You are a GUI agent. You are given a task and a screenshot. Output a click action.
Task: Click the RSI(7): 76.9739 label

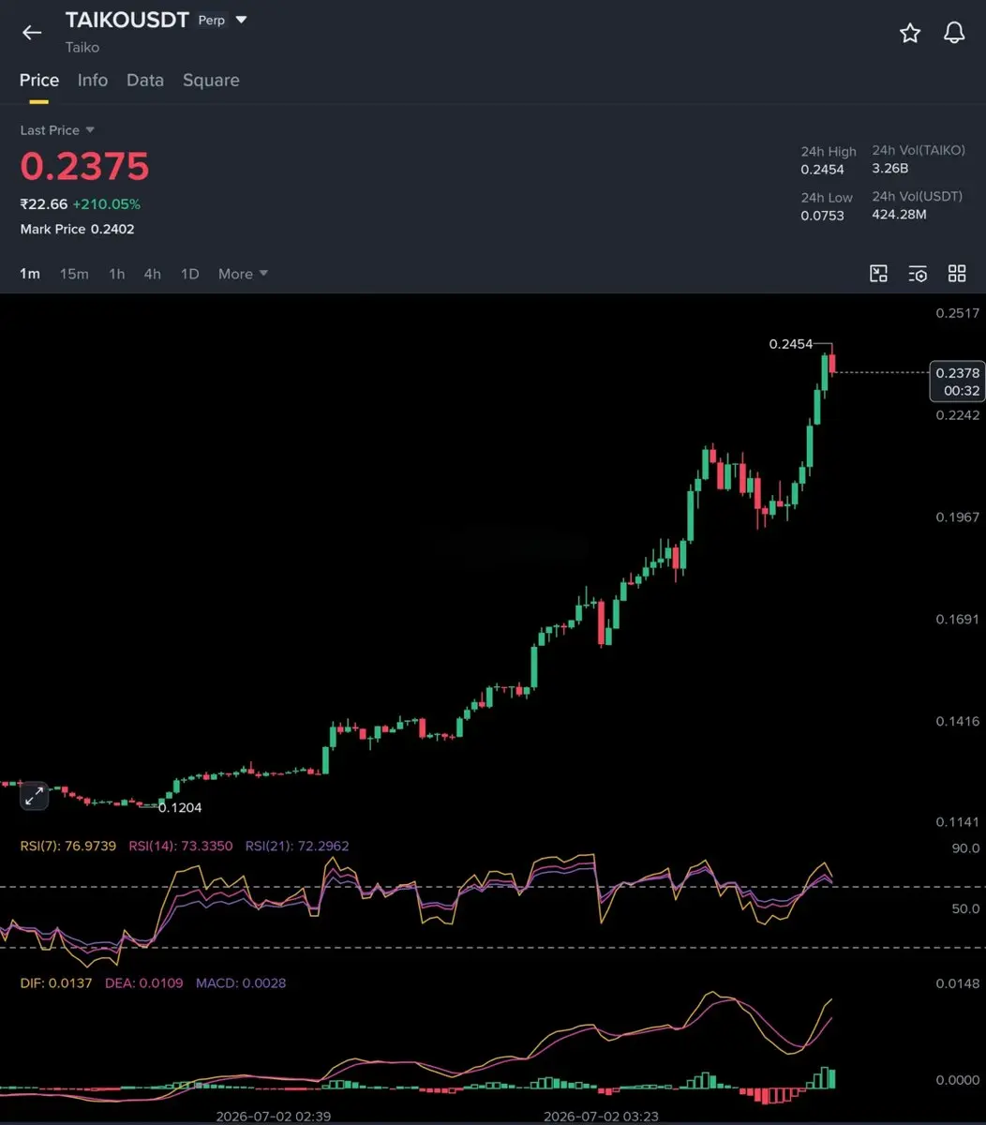point(68,846)
